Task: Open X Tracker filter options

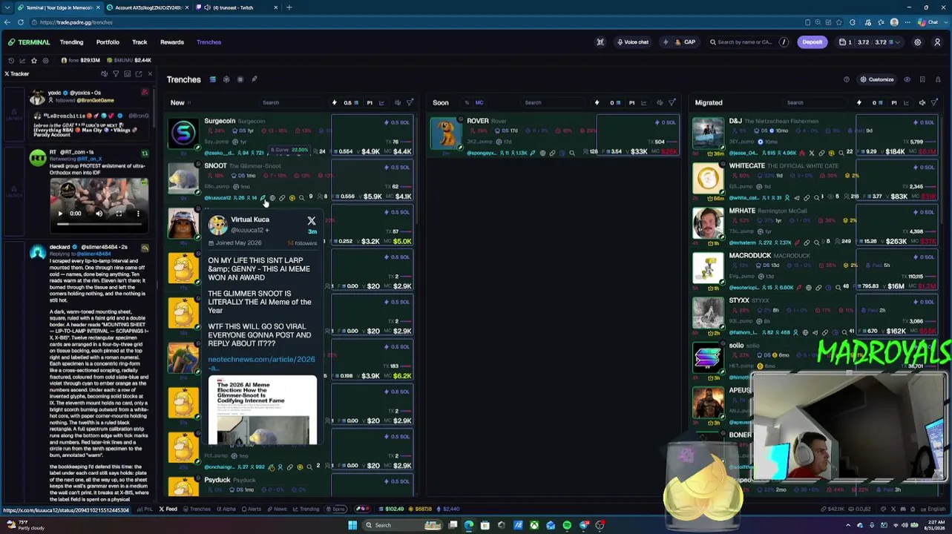Action: 116,74
